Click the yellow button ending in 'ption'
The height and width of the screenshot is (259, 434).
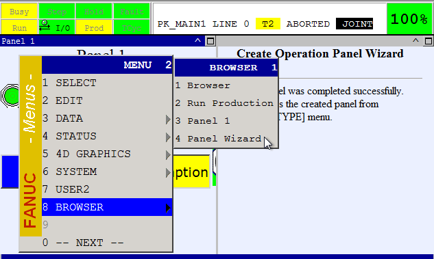(x=191, y=172)
